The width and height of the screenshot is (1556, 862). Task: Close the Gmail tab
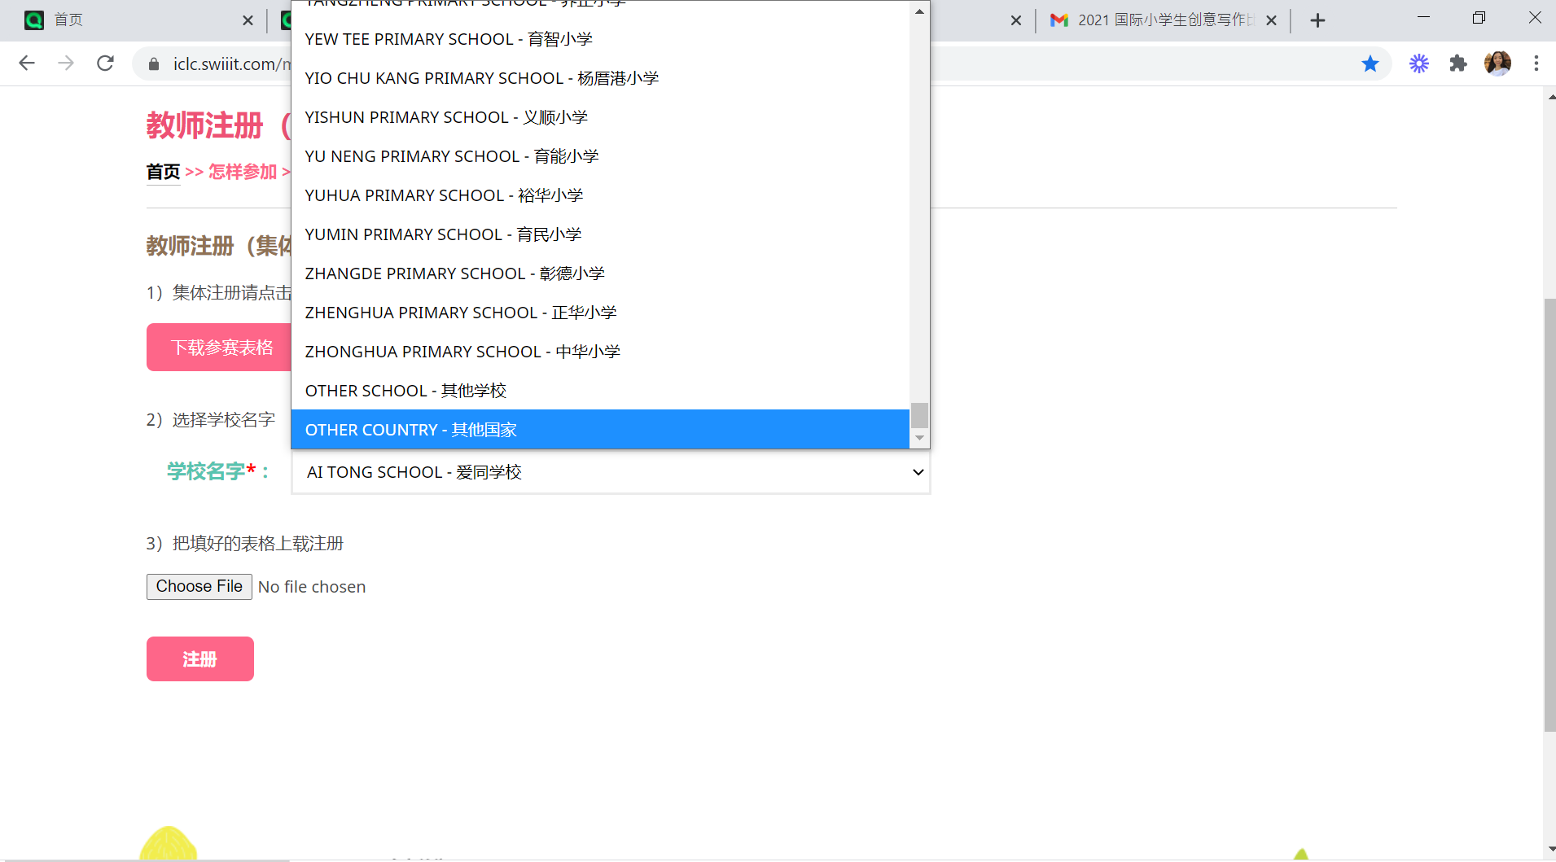tap(1271, 20)
